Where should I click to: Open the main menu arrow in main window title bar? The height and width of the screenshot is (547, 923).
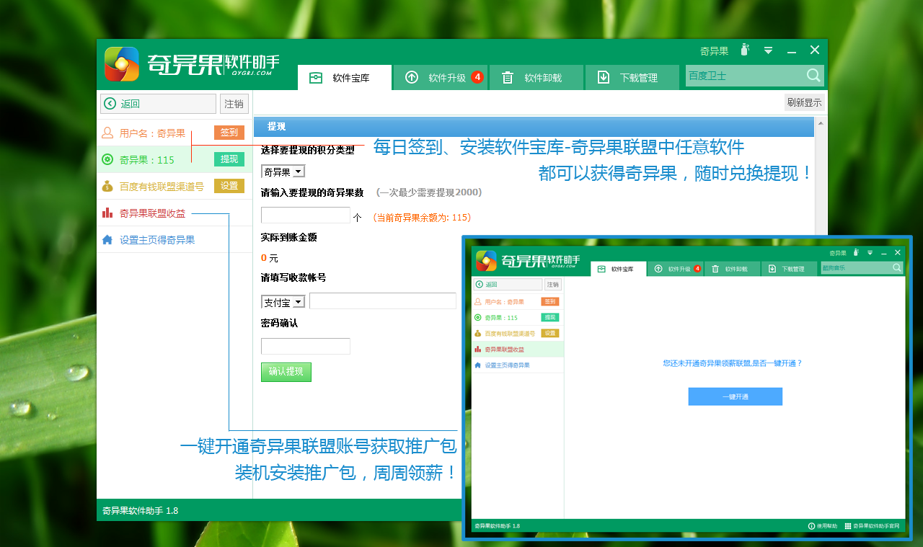(769, 50)
